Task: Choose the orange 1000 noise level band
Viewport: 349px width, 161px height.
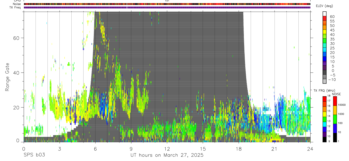Action: point(335,110)
